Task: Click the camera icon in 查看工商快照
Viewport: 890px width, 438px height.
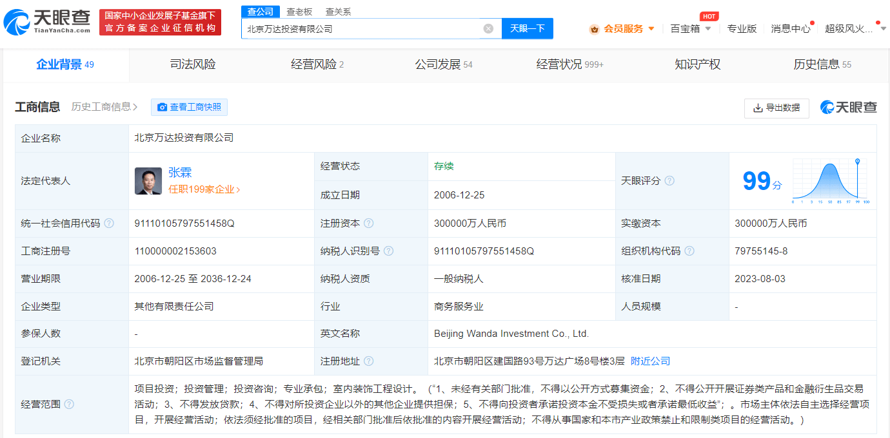Action: [x=162, y=107]
